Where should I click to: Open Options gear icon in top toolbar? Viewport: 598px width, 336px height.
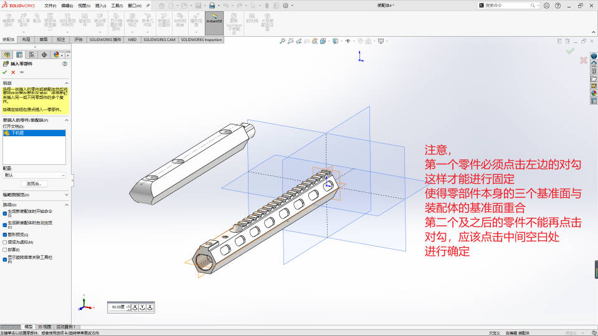click(286, 6)
